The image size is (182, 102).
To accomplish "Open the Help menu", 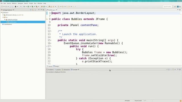I will point(45,3).
